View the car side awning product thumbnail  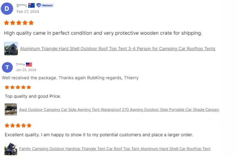(11, 109)
